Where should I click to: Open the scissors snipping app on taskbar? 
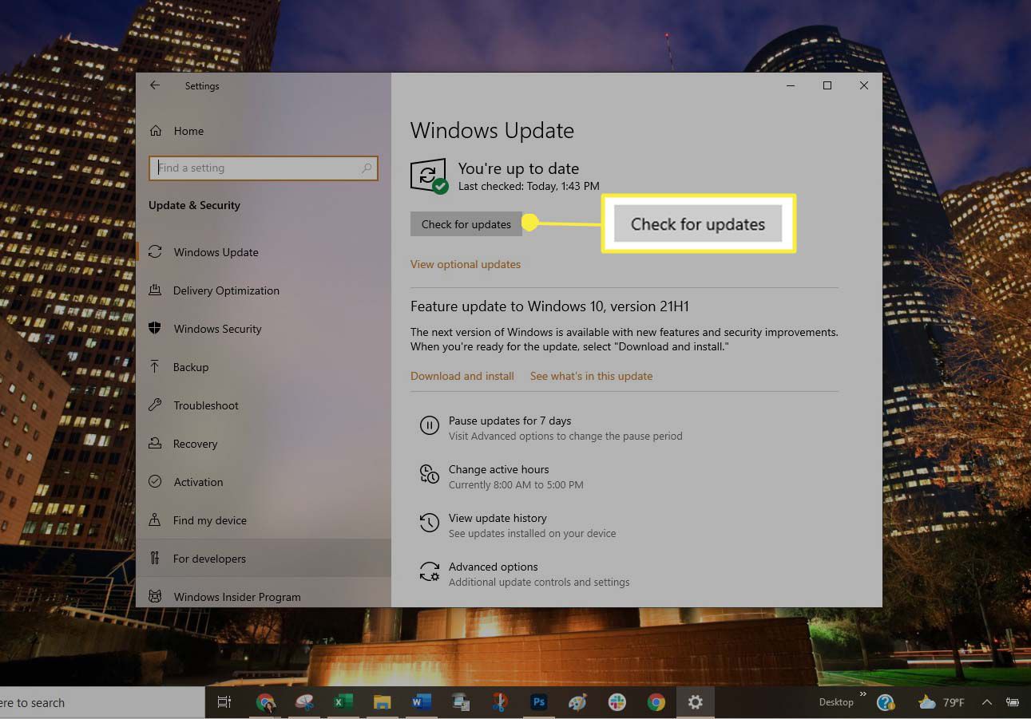(499, 702)
